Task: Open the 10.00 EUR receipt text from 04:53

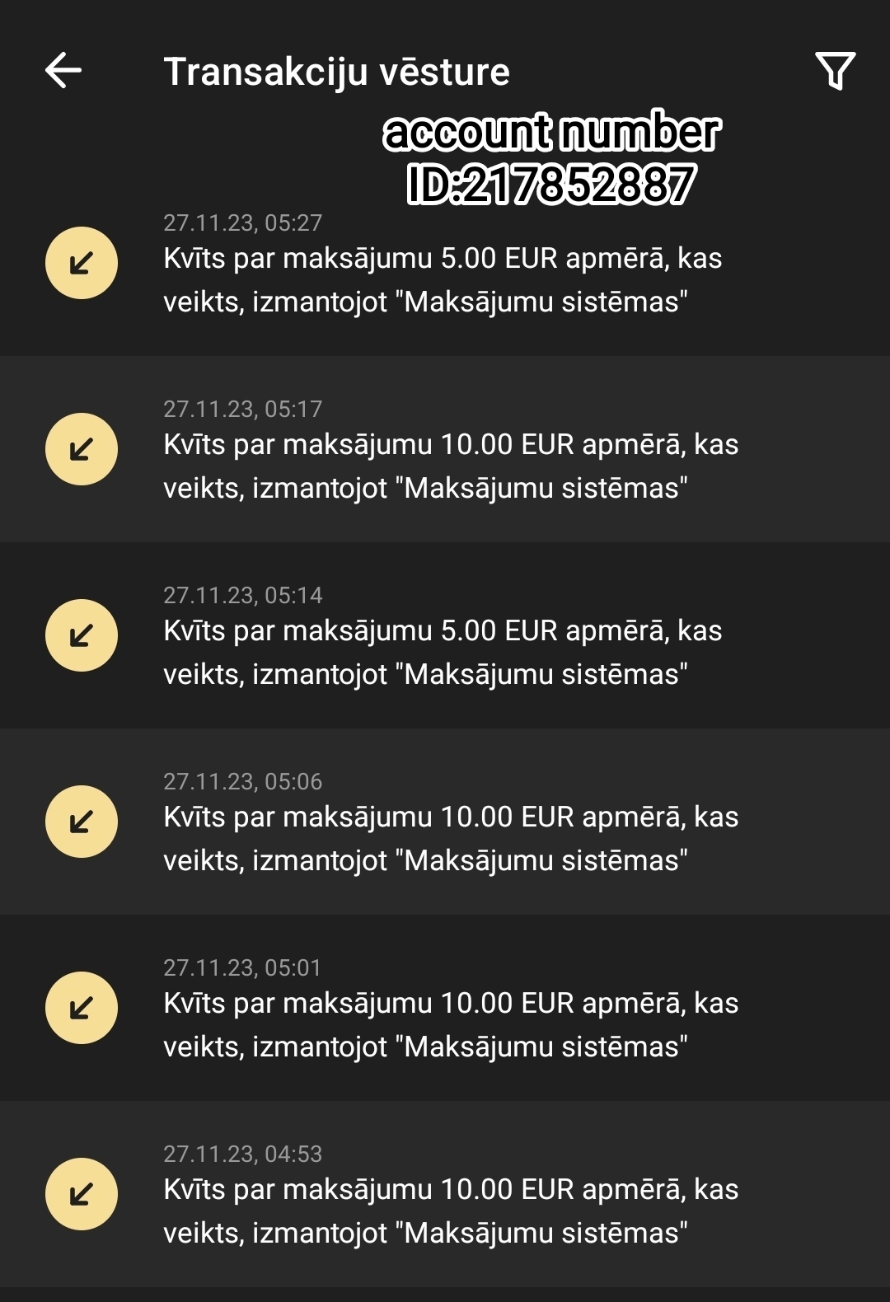Action: 451,1211
